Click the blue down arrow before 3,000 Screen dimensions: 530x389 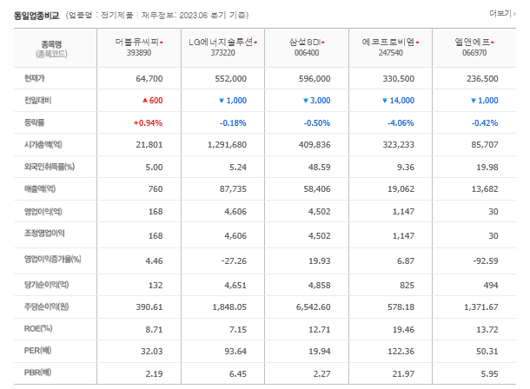coord(306,101)
